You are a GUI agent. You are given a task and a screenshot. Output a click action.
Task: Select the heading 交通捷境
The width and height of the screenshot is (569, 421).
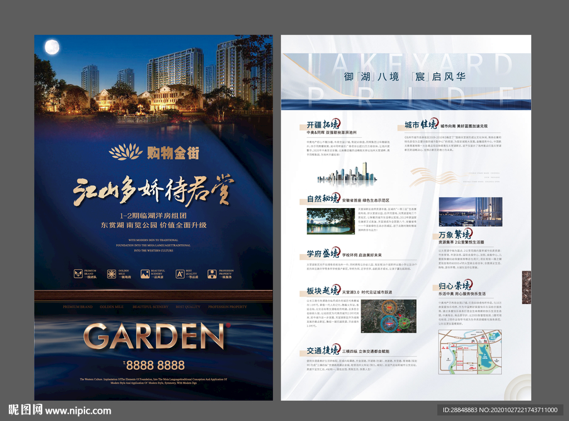click(323, 349)
